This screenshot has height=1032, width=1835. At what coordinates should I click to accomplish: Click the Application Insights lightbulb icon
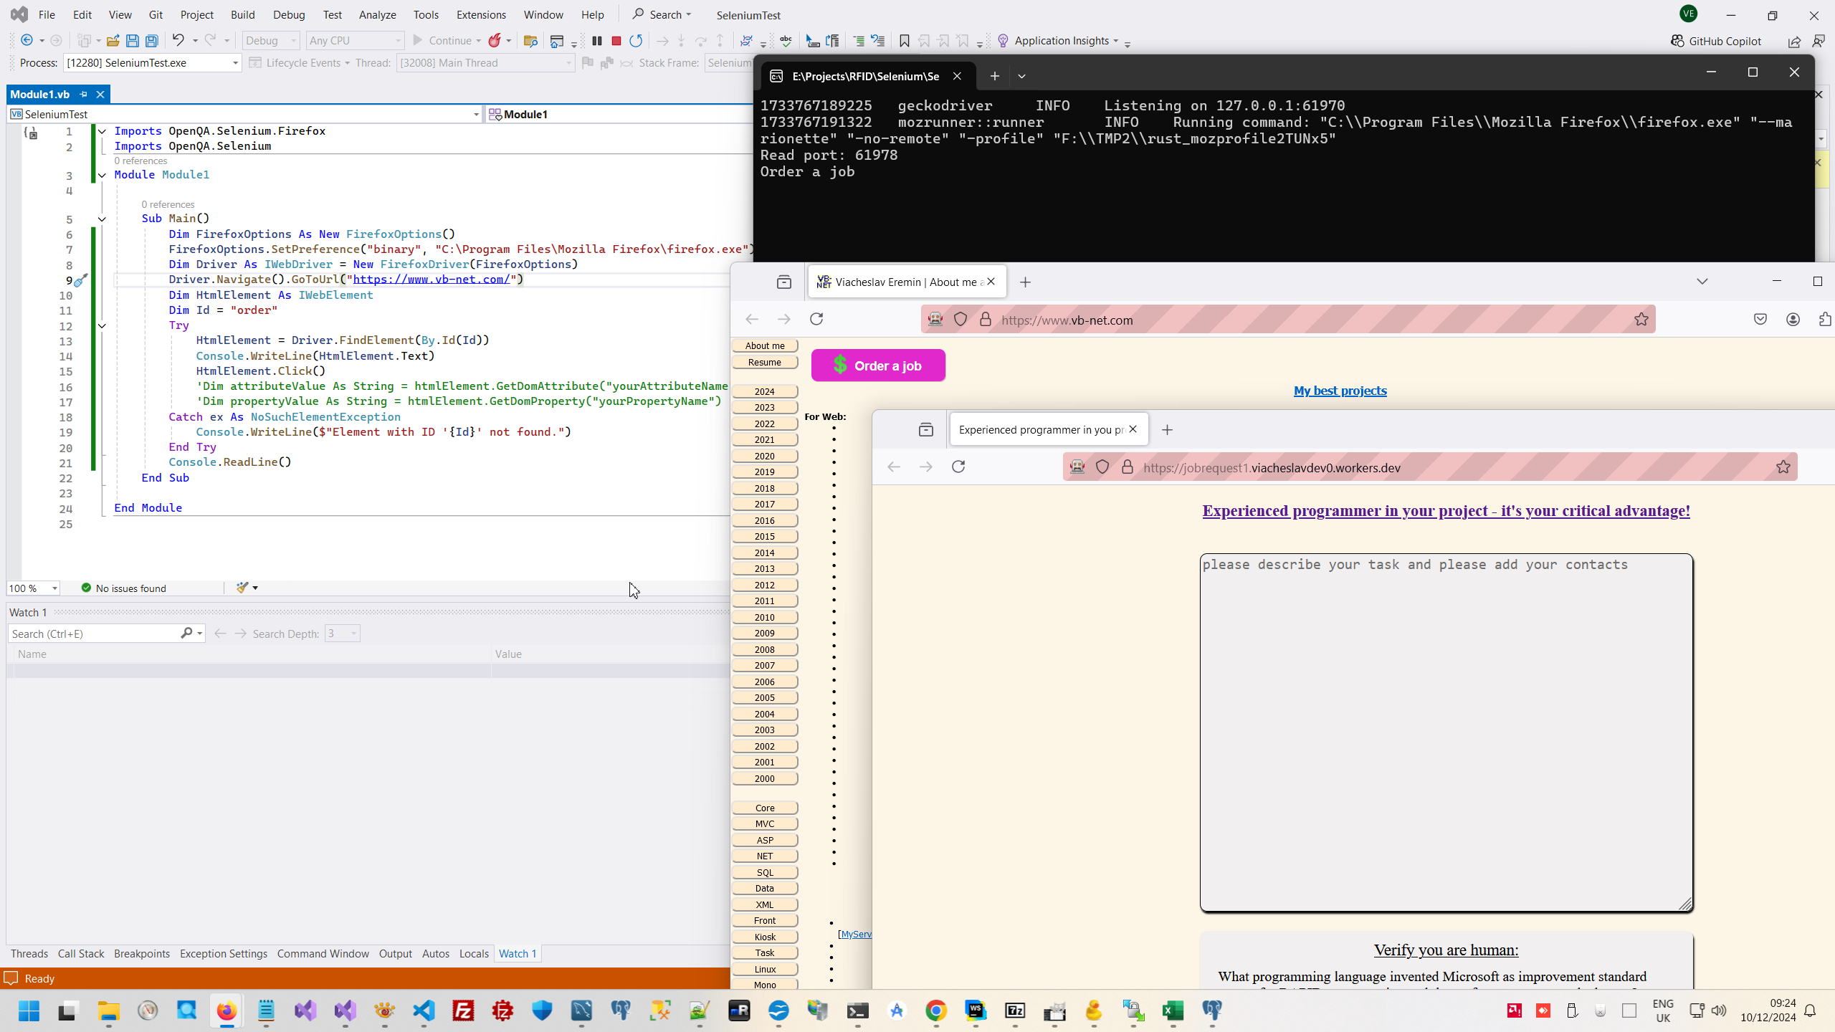(x=1003, y=41)
